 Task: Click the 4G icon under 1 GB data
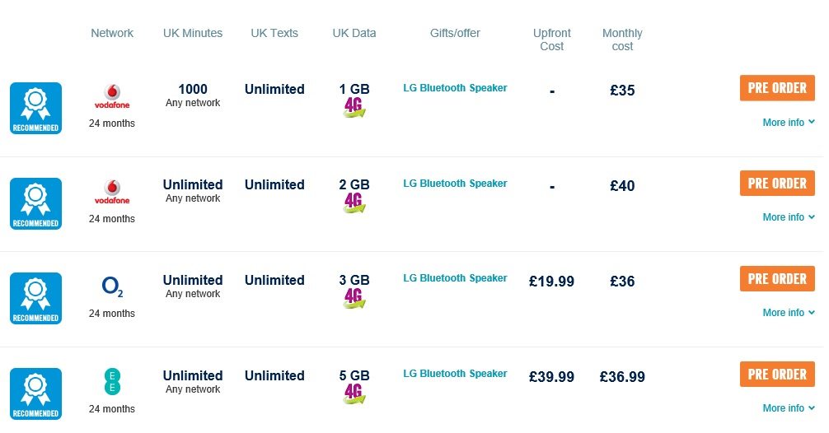pos(354,108)
